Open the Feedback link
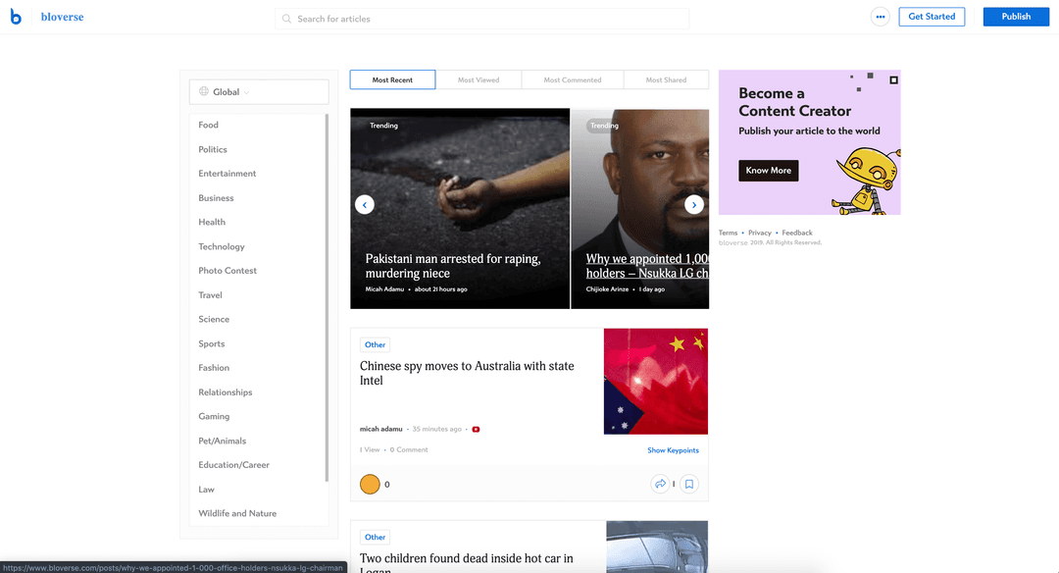Viewport: 1059px width, 573px height. (x=797, y=232)
